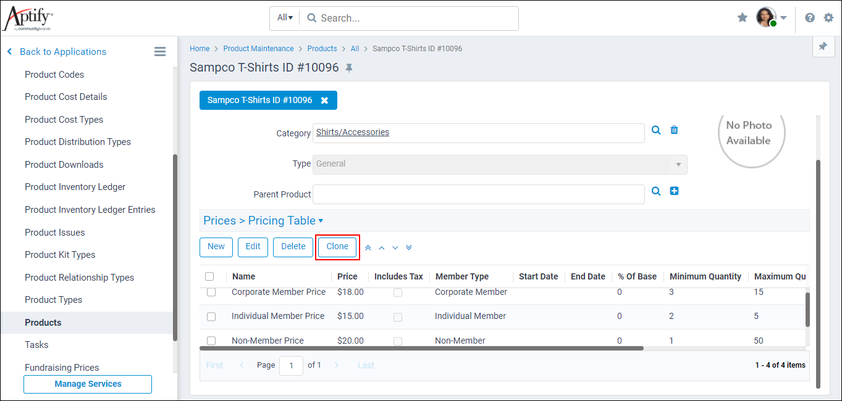Click the $18.00 price cell
The width and height of the screenshot is (842, 401).
350,292
